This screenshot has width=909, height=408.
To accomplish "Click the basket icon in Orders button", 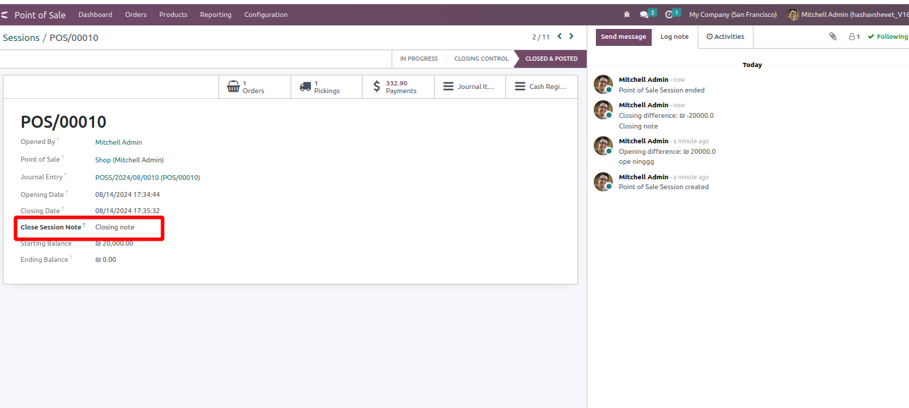I will point(233,87).
